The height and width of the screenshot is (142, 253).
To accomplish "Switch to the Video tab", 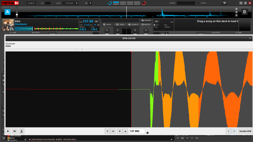I will point(120,25).
